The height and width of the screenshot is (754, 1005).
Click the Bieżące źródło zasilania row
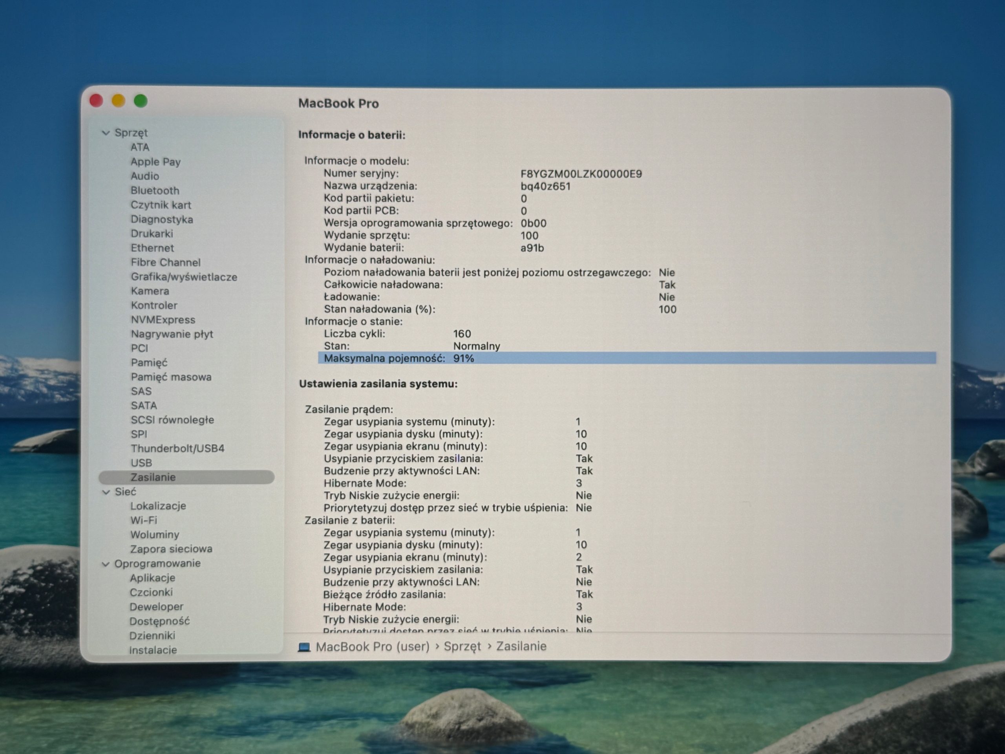pyautogui.click(x=458, y=595)
